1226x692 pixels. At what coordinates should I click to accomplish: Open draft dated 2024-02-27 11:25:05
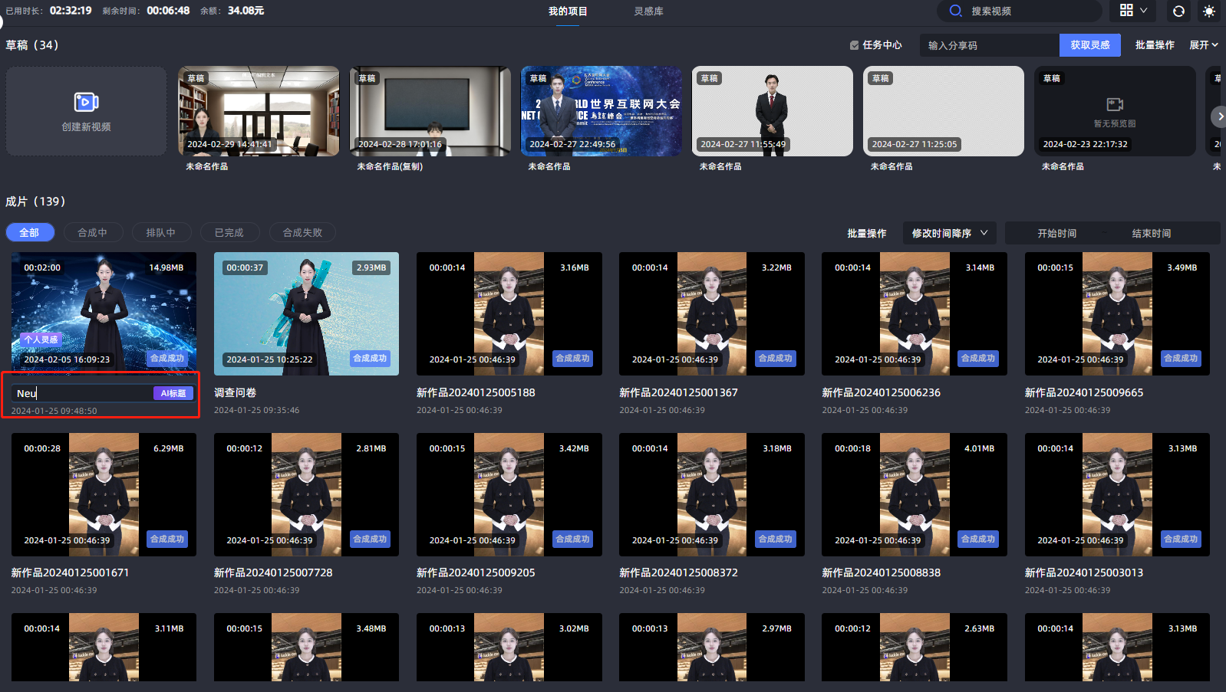tap(943, 111)
